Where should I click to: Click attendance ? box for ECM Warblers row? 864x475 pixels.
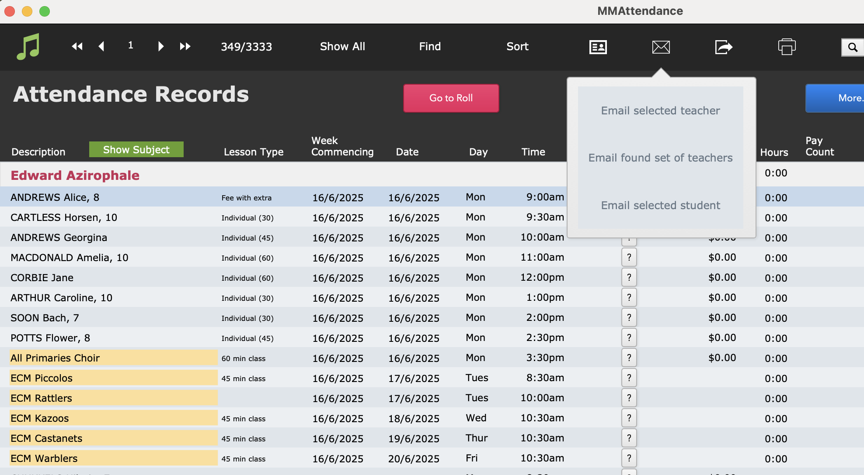click(x=629, y=458)
